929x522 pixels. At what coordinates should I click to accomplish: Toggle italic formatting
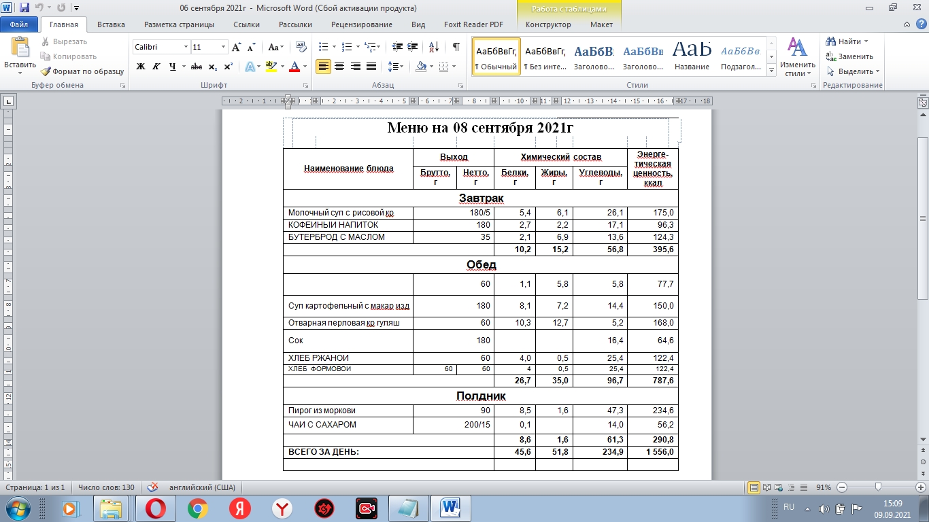pos(156,67)
